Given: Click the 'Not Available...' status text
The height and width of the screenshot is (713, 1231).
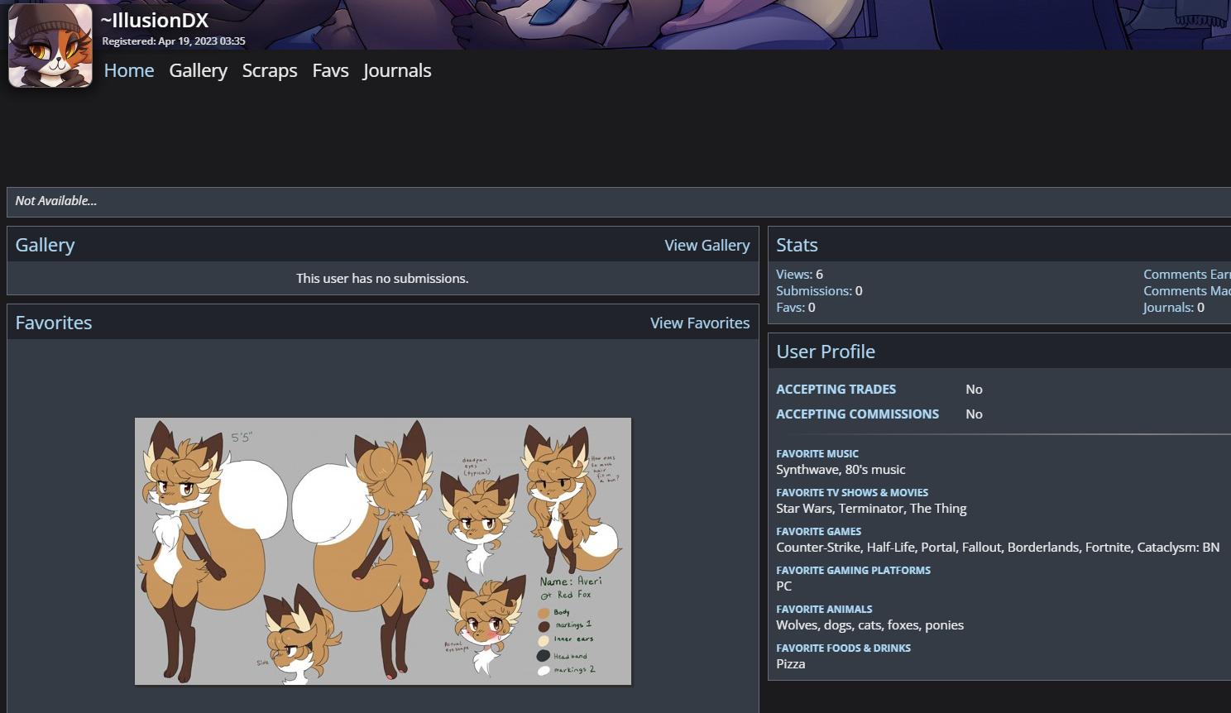Looking at the screenshot, I should tap(56, 201).
